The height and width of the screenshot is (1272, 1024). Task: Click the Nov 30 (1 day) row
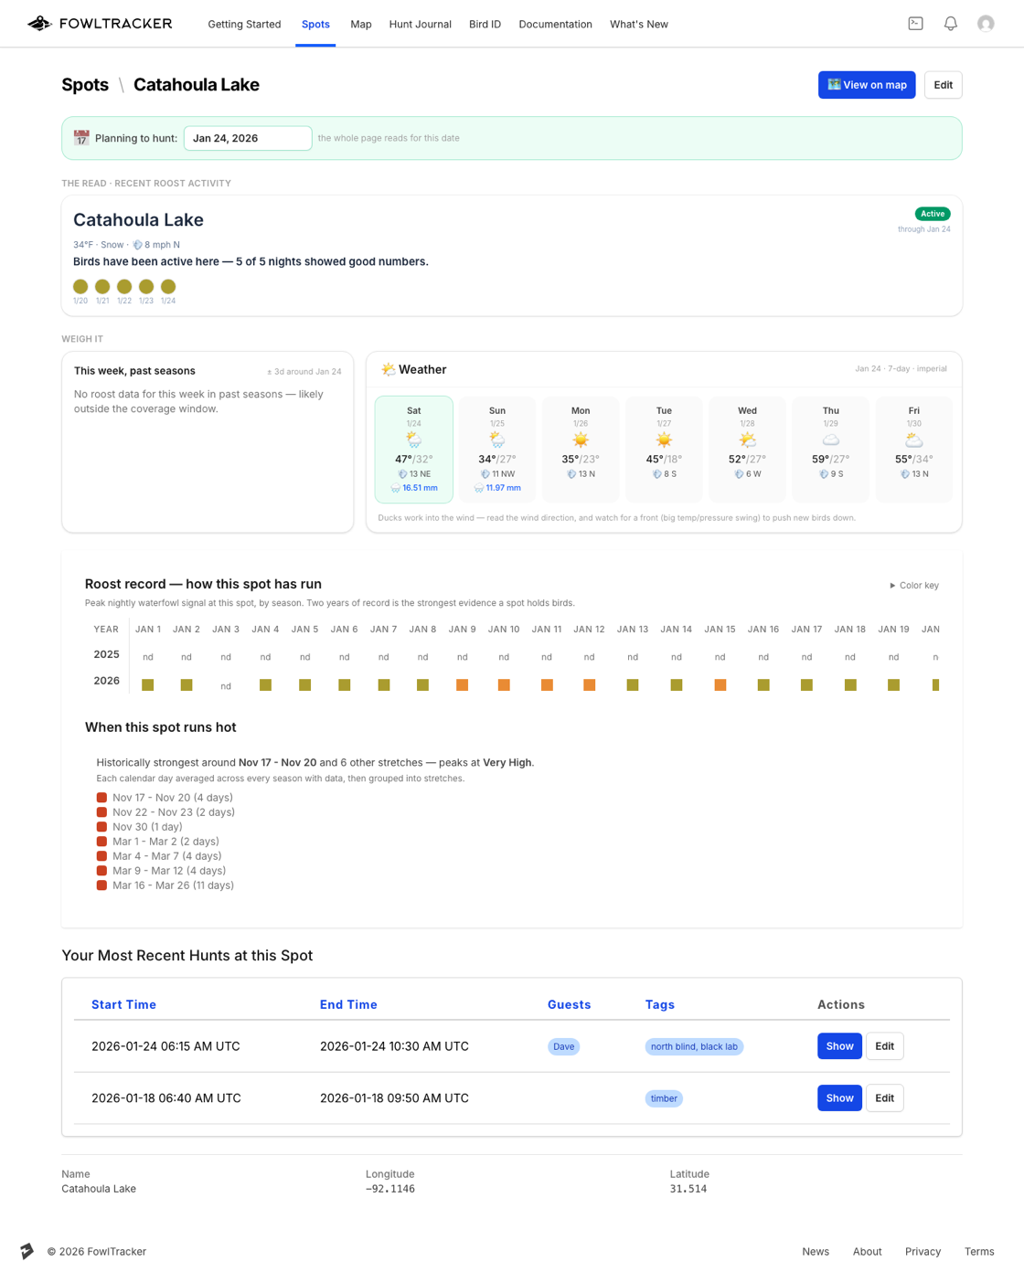[x=139, y=827]
